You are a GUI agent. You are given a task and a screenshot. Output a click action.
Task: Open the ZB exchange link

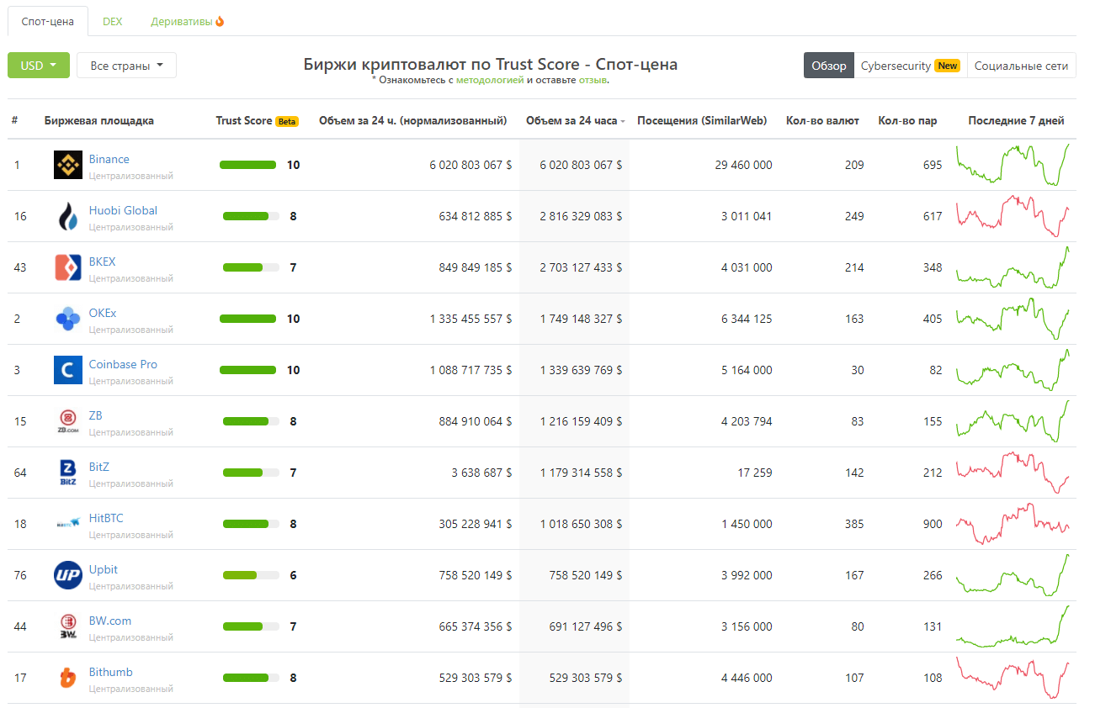(96, 415)
